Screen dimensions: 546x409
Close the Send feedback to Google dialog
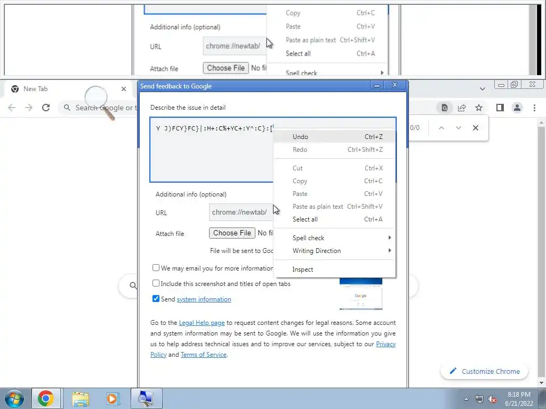click(x=395, y=85)
